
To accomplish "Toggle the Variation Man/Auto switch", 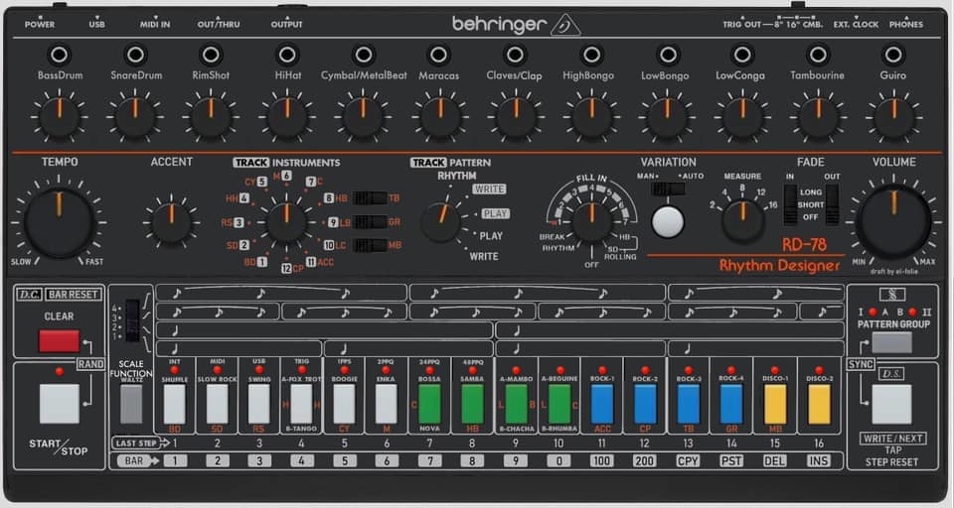I will (x=668, y=189).
